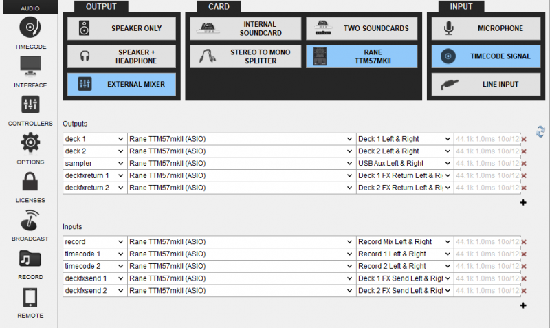550x328 pixels.
Task: Open the Broadcast settings page
Action: click(x=30, y=226)
